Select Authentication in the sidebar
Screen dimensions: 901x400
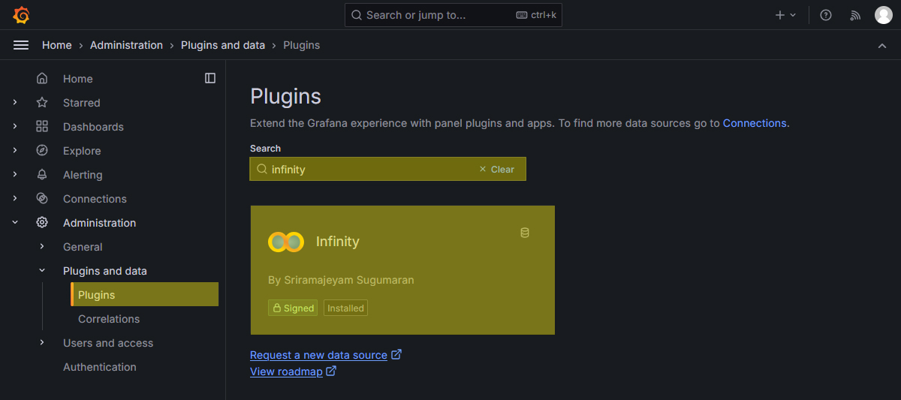click(100, 367)
